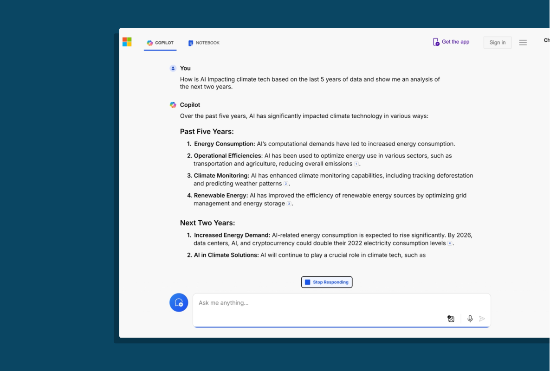The width and height of the screenshot is (550, 371).
Task: Start a new topic with chat icon
Action: point(179,302)
